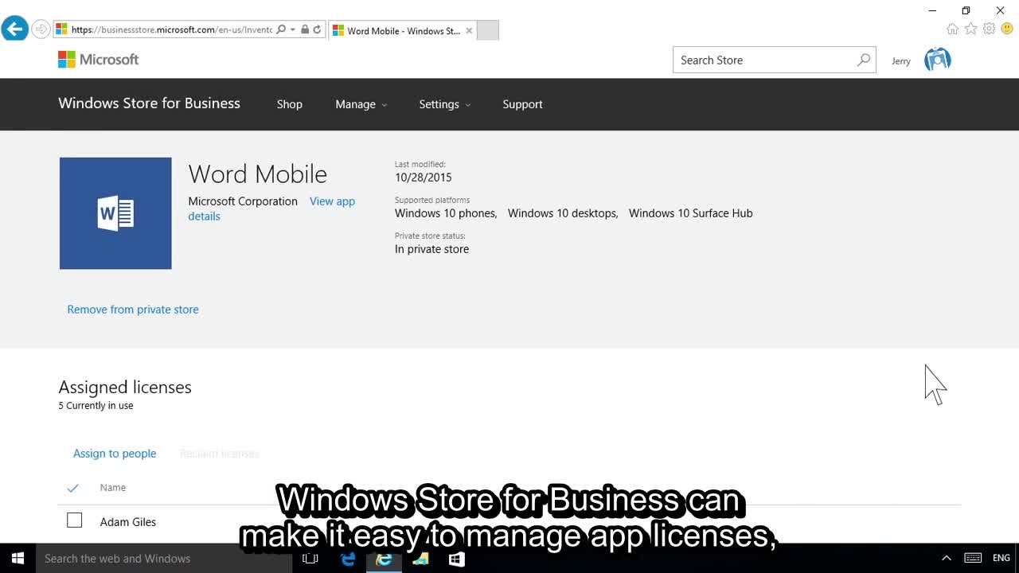The image size is (1019, 573).
Task: Open Microsoft Edge from the taskbar
Action: tap(348, 559)
